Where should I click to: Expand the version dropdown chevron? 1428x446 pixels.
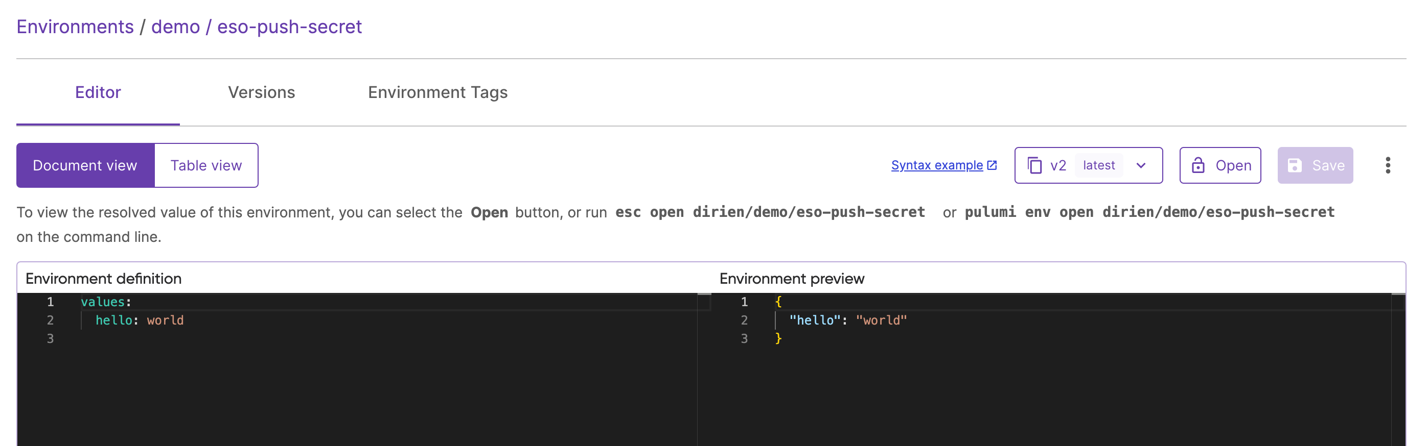click(1141, 165)
